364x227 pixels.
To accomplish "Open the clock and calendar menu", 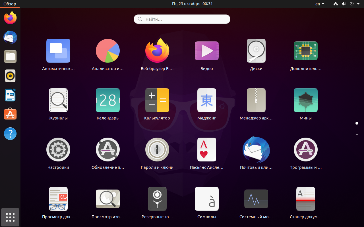I will [192, 4].
